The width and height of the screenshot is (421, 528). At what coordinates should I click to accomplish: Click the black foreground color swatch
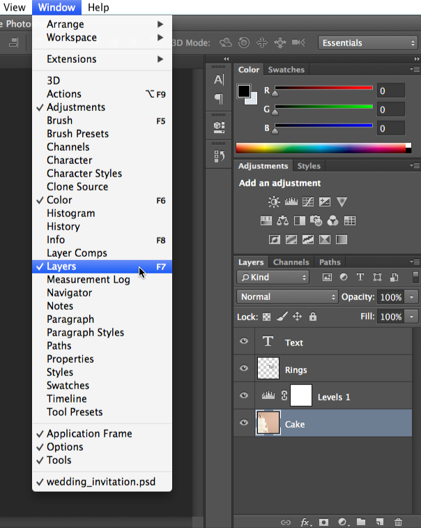click(x=244, y=91)
